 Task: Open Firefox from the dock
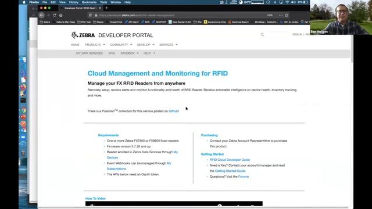pyautogui.click(x=23, y=87)
